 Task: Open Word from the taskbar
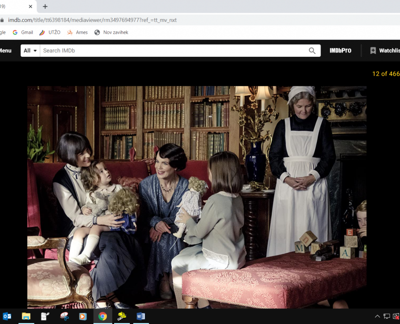pyautogui.click(x=141, y=316)
